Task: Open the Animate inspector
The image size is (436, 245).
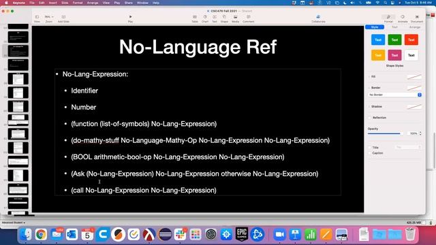Action: click(x=403, y=18)
